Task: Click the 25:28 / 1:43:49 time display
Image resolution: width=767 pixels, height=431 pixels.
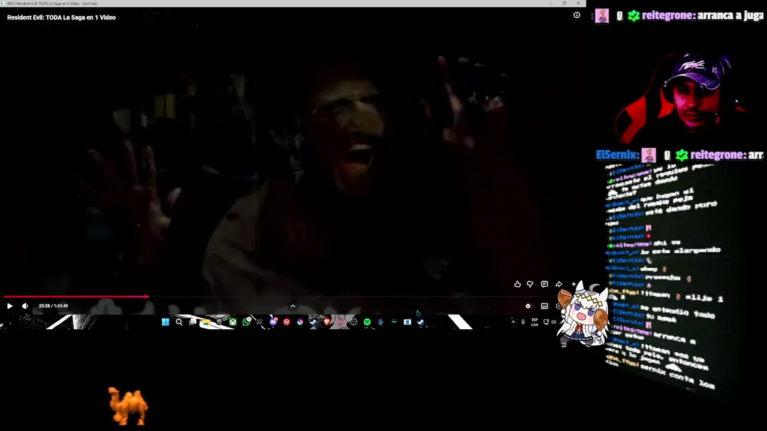Action: 53,306
